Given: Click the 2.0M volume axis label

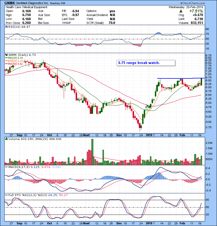Looking at the screenshot, I should 209,143.
